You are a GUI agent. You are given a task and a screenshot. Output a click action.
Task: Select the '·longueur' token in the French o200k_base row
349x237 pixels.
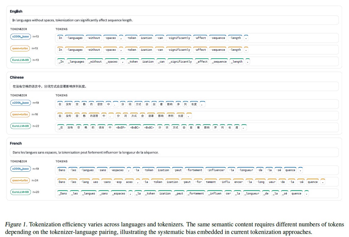pyautogui.click(x=246, y=170)
